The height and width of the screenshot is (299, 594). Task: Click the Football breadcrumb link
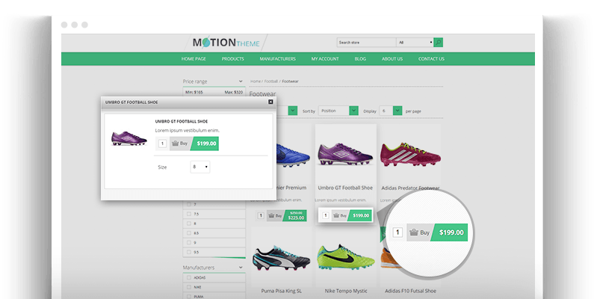tap(270, 81)
